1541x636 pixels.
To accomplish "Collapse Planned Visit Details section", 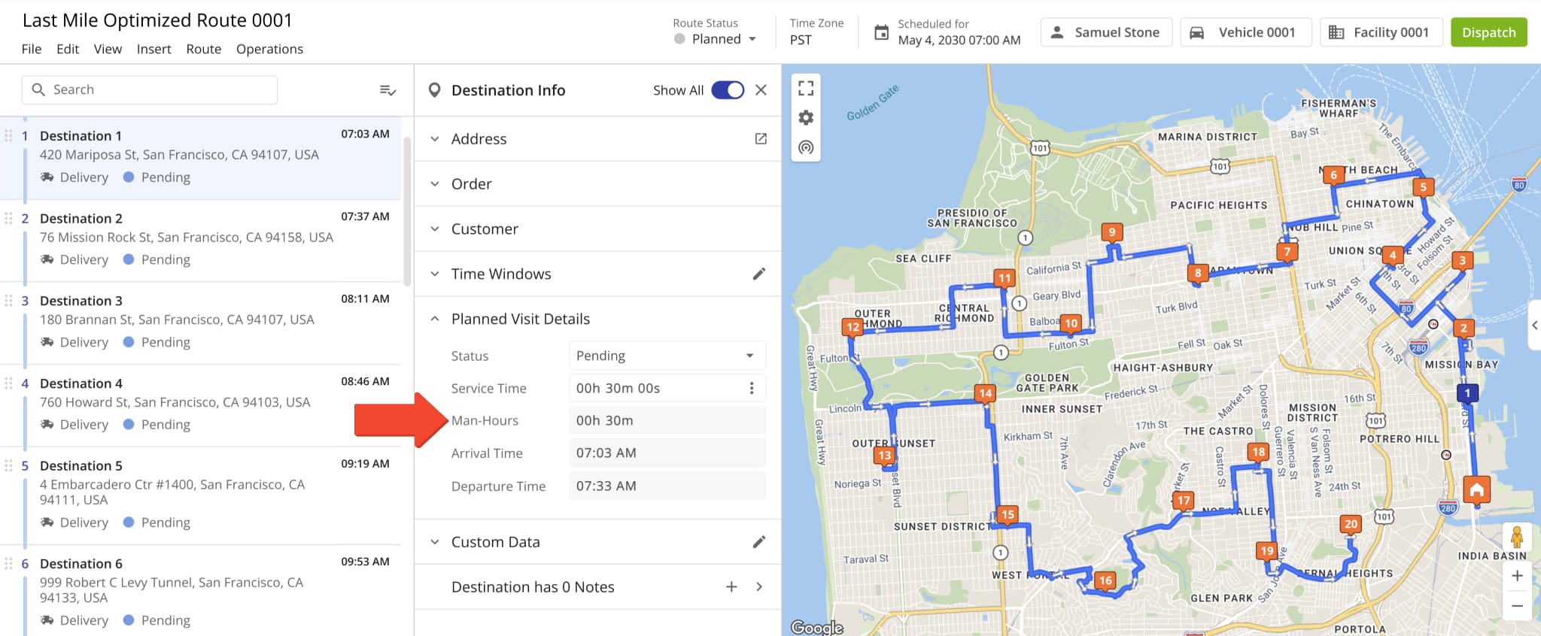I will point(435,319).
